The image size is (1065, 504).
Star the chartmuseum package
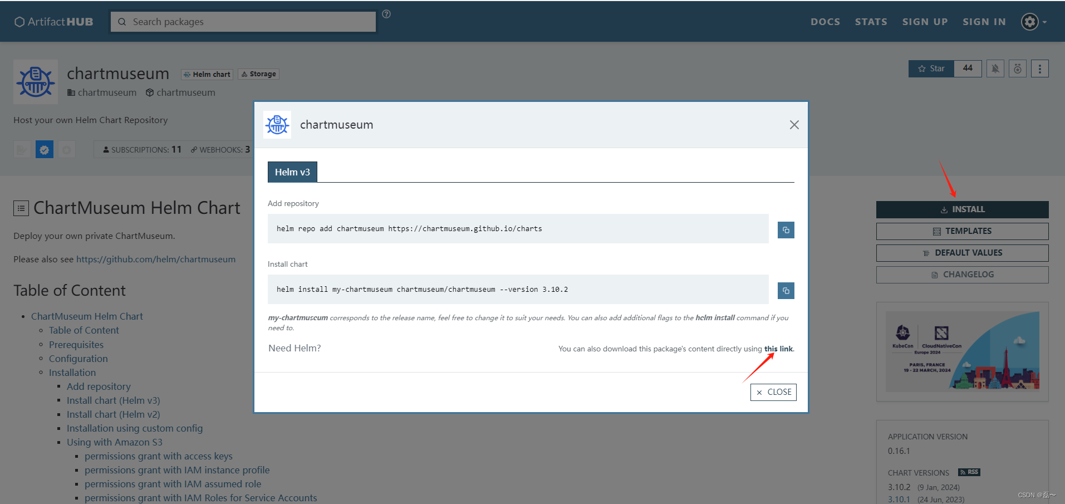coord(931,68)
